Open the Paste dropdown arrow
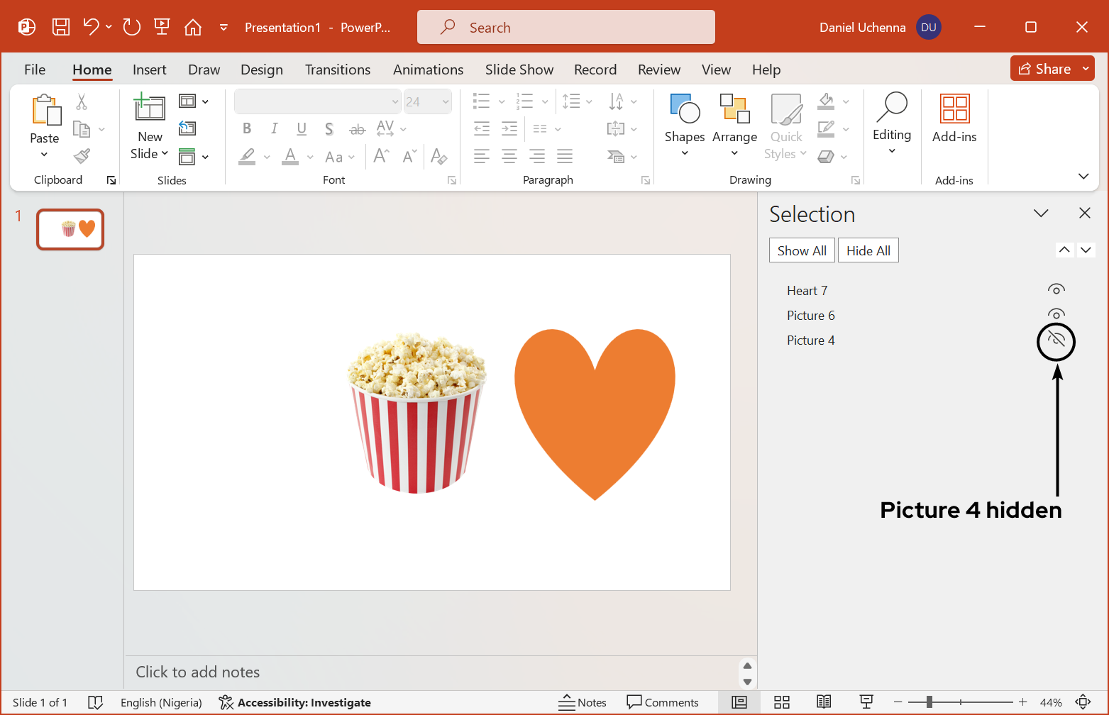Viewport: 1109px width, 715px height. click(44, 153)
